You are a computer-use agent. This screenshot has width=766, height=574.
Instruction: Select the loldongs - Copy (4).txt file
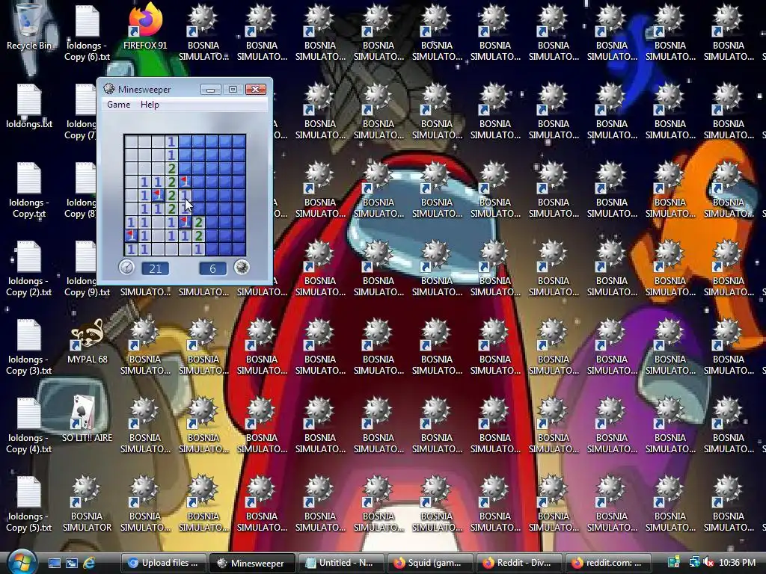tap(29, 425)
